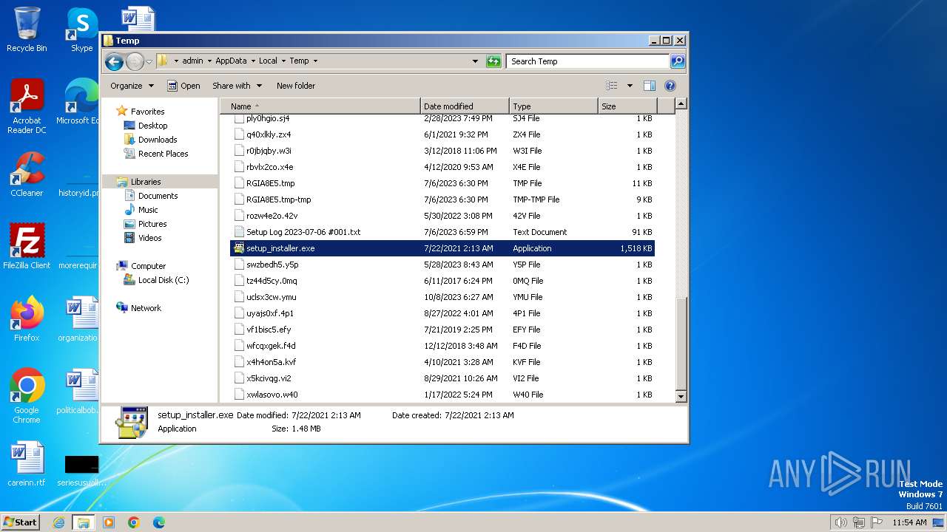Screen dimensions: 947x532
Task: Click the taskbar clock 11:54 AM
Action: tap(909, 522)
